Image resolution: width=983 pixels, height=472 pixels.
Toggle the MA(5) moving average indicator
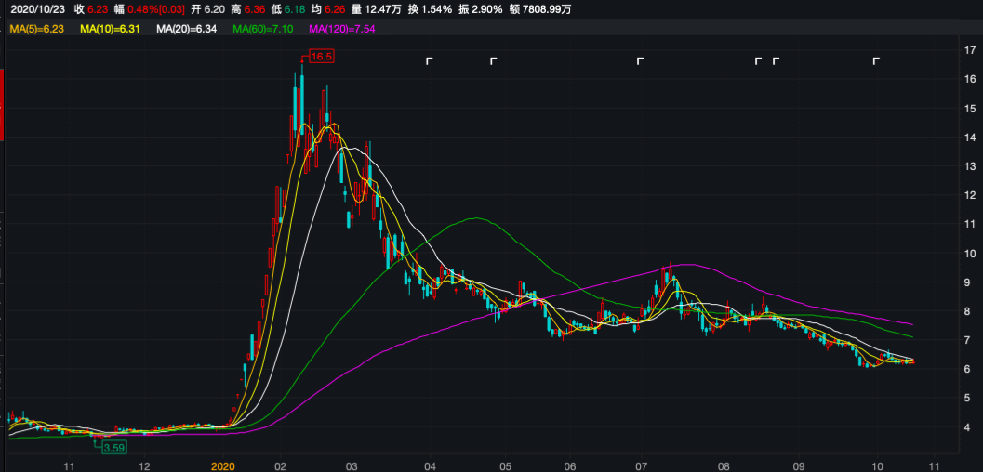pyautogui.click(x=37, y=30)
